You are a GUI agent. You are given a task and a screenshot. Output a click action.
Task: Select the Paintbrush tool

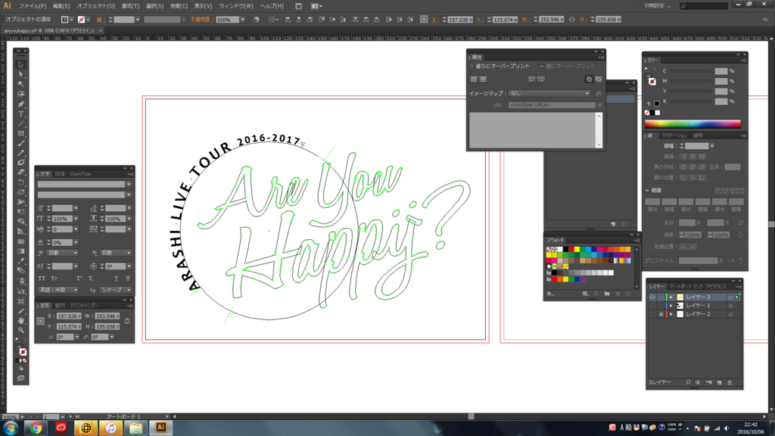coord(20,143)
